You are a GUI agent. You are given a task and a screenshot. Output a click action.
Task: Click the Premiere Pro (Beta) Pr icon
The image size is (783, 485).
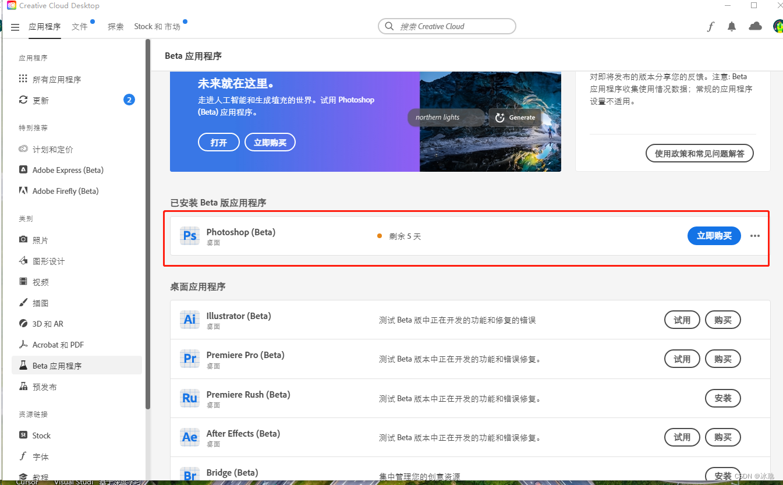190,359
